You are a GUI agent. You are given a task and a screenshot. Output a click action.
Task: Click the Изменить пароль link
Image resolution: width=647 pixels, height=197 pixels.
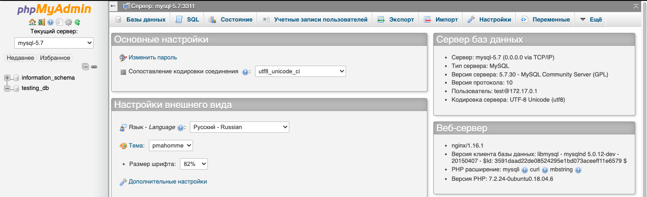[153, 57]
